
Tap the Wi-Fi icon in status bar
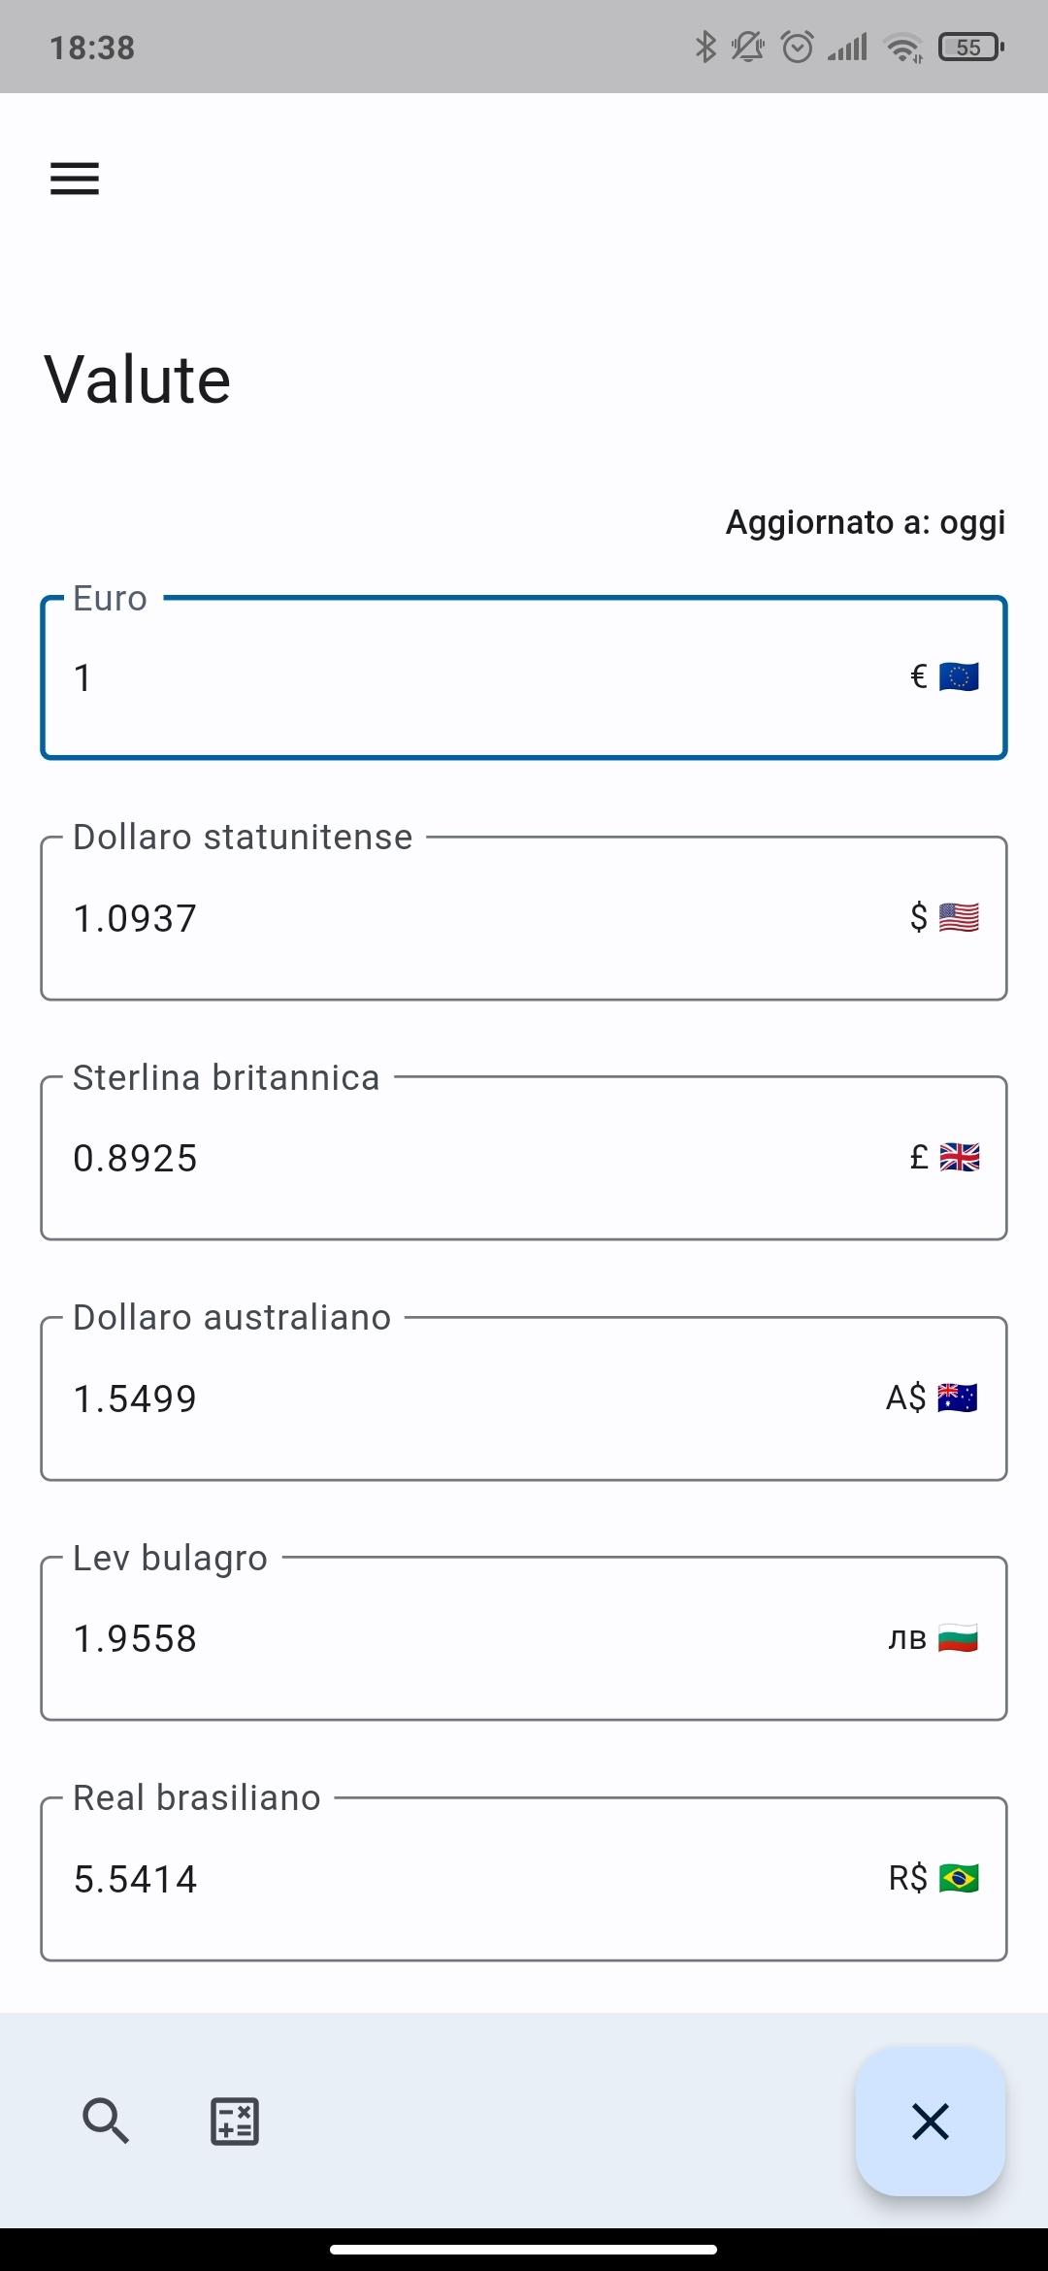(x=902, y=47)
